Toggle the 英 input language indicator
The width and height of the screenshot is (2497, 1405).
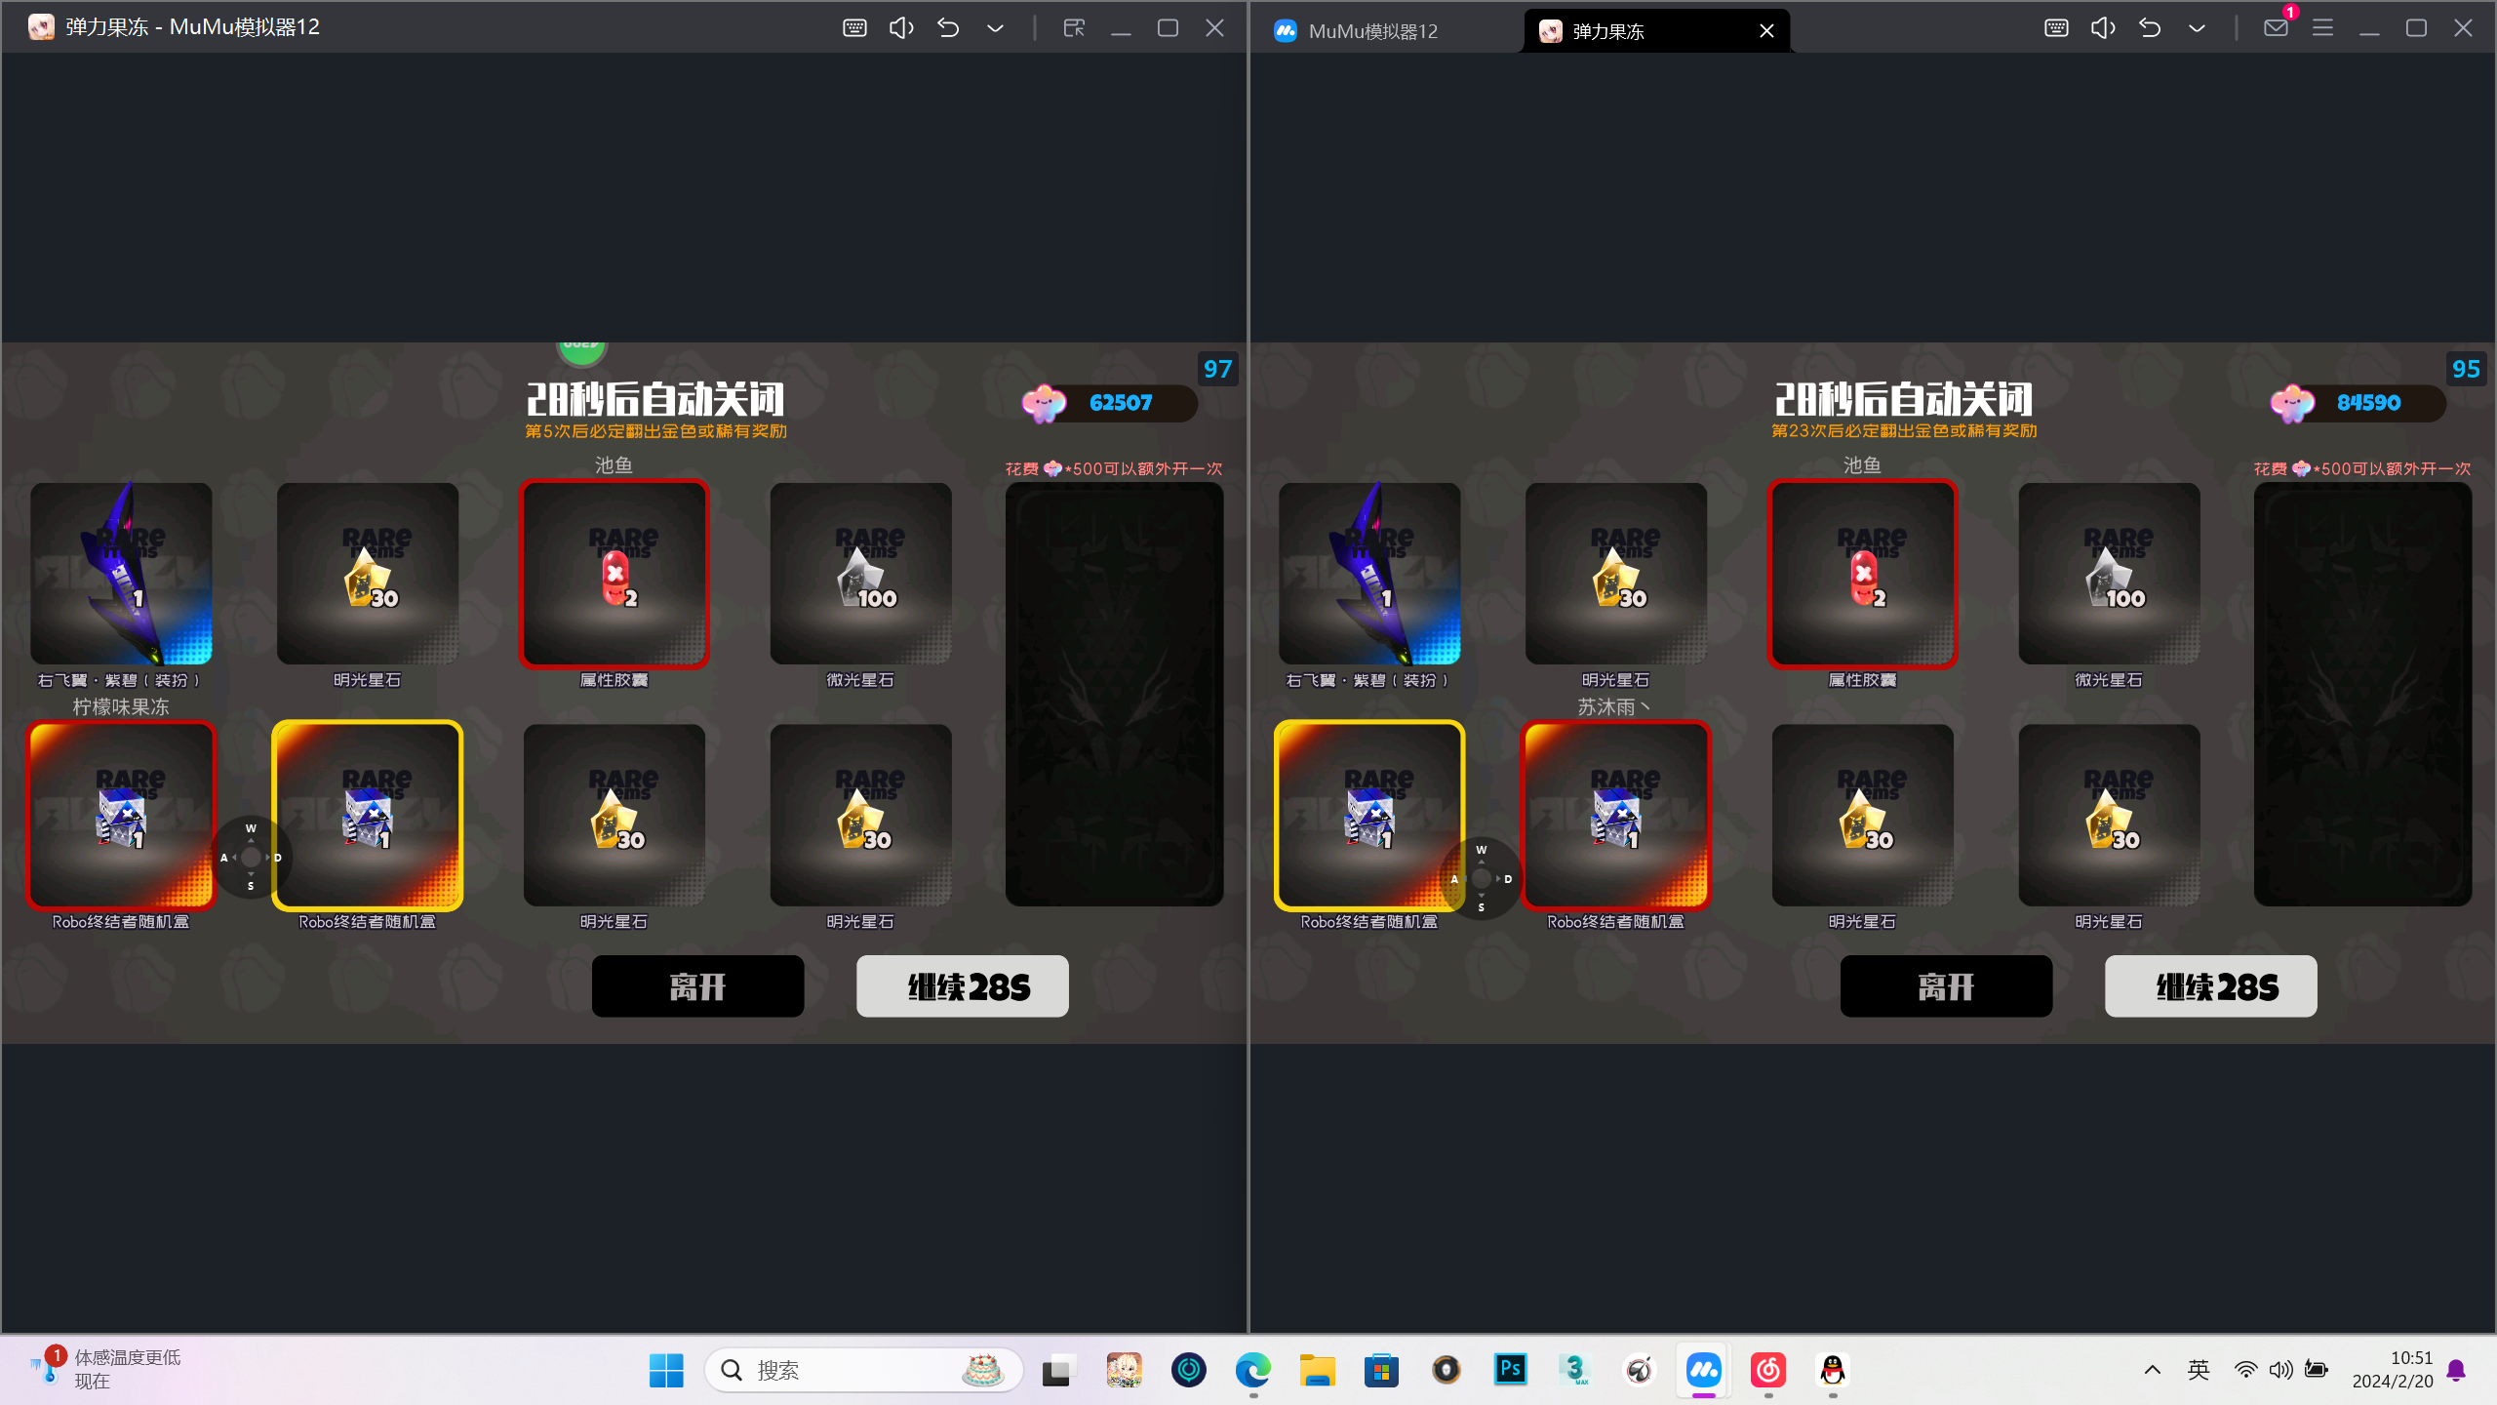[2199, 1370]
